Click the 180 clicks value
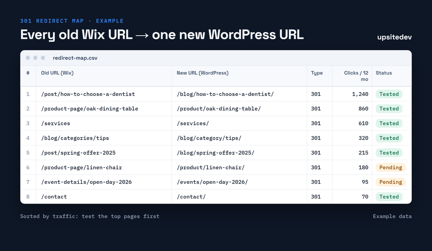The image size is (432, 251). 363,167
